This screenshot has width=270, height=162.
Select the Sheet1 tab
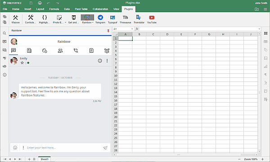pos(45,159)
